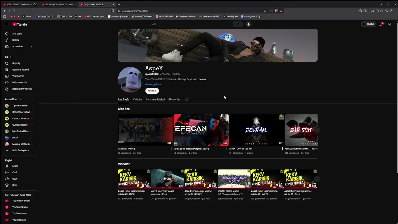Switch to KarıyıkEdit Dans Etti browser tab
Screen dimensions: 398x224
(x=58, y=4)
